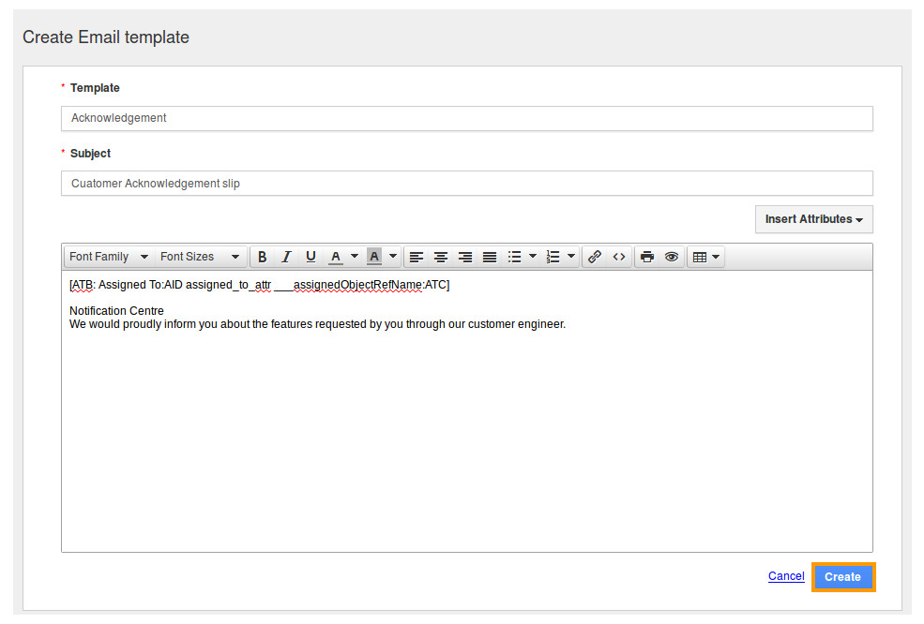The width and height of the screenshot is (924, 624).
Task: Toggle bold formatting in editor toolbar
Action: click(x=263, y=257)
